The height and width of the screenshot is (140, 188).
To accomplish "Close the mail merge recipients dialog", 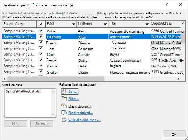I will click(x=180, y=4).
